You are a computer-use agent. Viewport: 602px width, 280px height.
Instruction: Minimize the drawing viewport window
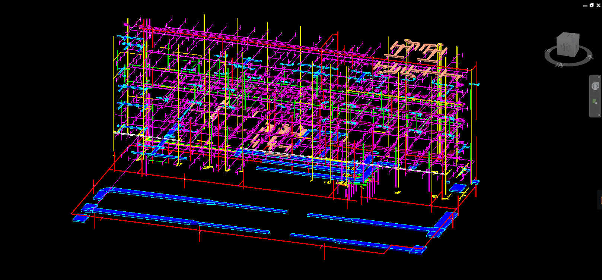tap(585, 6)
